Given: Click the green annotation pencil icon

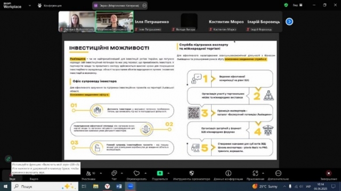Looking at the screenshot, I should [x=9, y=159].
